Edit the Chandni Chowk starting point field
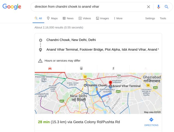The height and width of the screenshot is (132, 174). (102, 40)
